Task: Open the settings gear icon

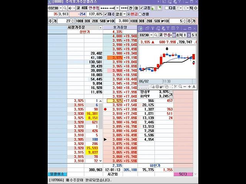Action: coord(196,8)
